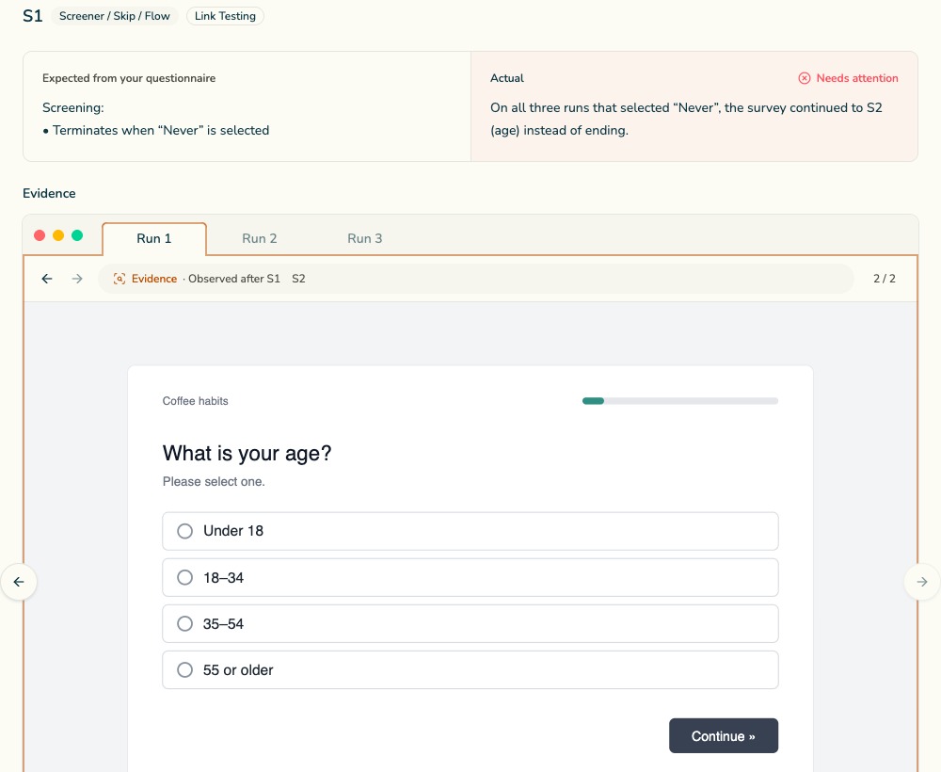Viewport: 941px width, 772px height.
Task: Click the 'Coffee habits' survey title
Action: (x=195, y=401)
